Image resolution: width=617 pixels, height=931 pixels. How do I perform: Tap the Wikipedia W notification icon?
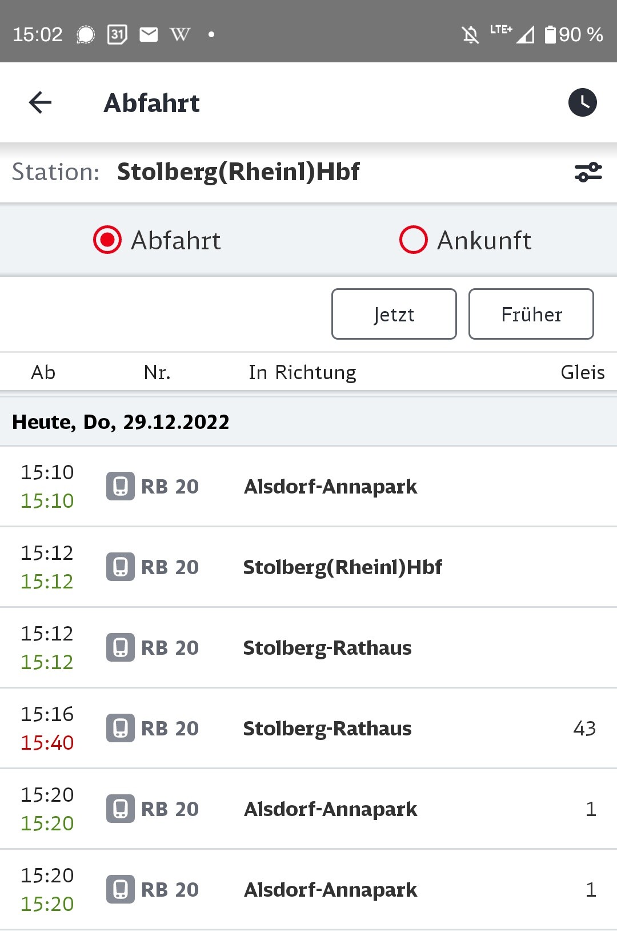[x=180, y=34]
